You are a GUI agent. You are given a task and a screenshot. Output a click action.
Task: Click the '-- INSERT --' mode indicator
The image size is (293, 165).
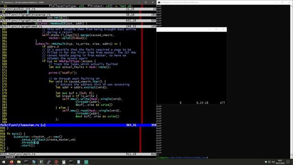click(10, 157)
